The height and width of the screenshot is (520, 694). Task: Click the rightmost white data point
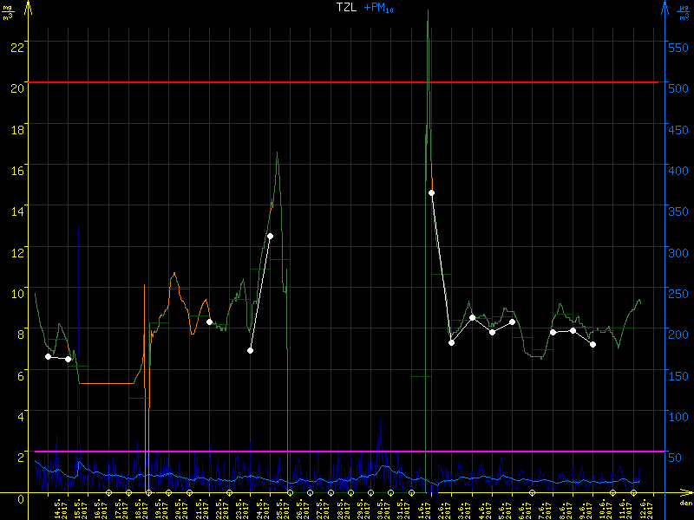tap(593, 344)
